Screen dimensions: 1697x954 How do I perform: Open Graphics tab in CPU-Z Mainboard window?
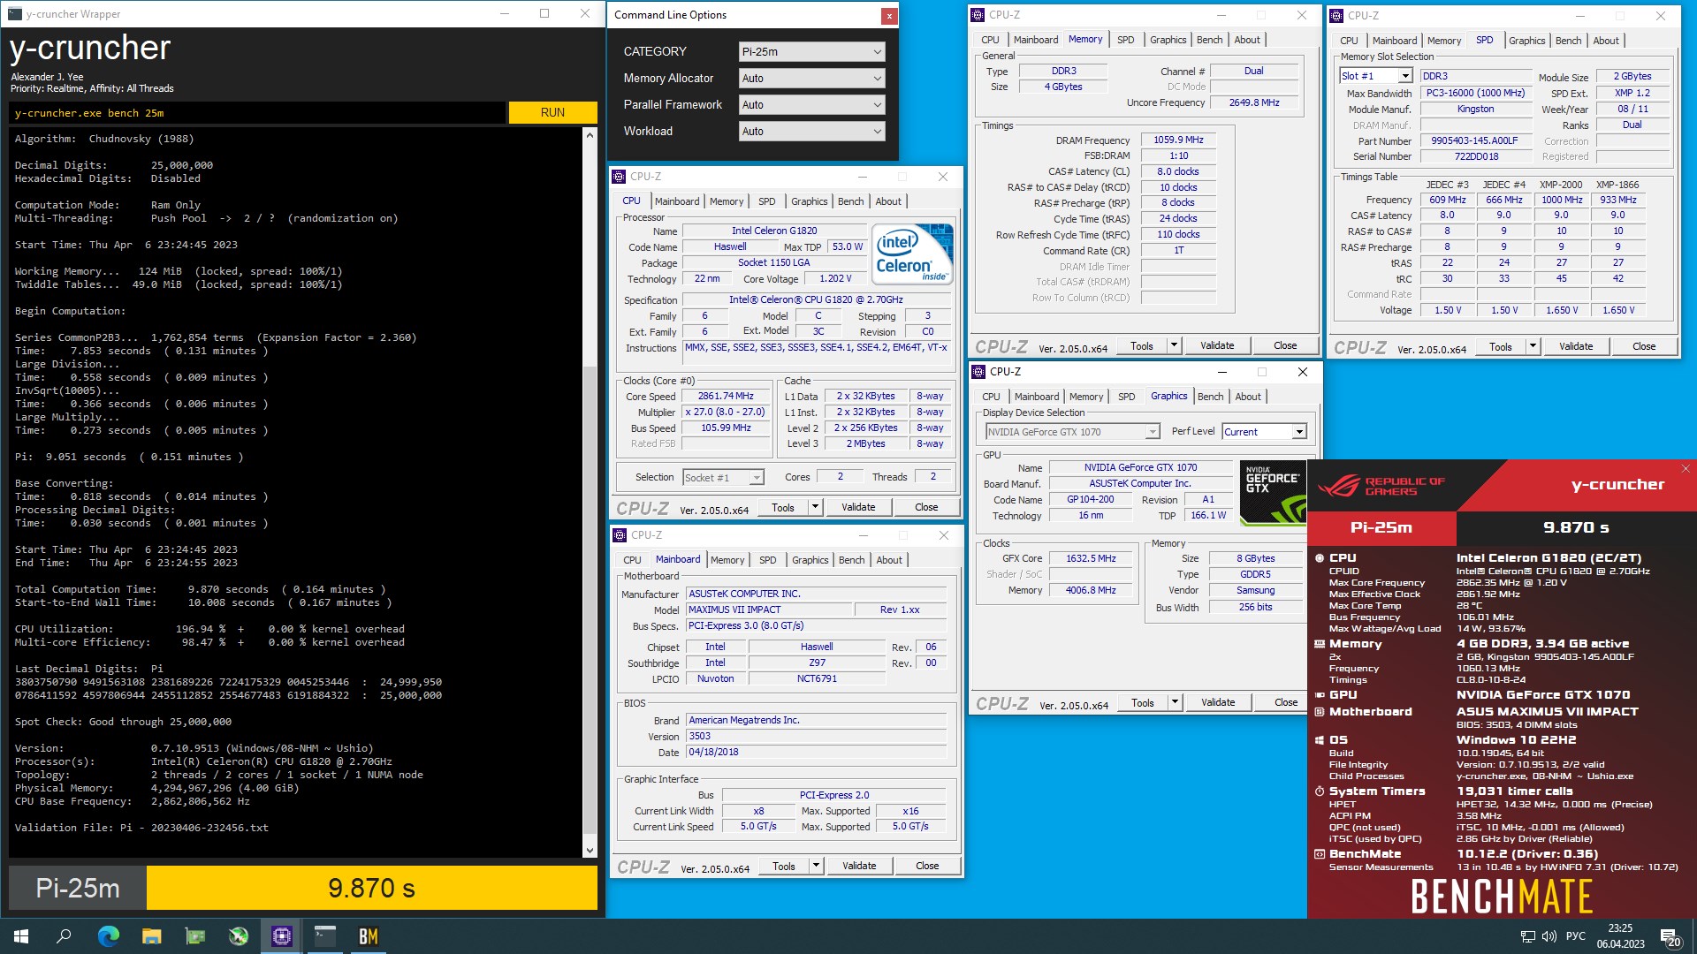(x=810, y=560)
